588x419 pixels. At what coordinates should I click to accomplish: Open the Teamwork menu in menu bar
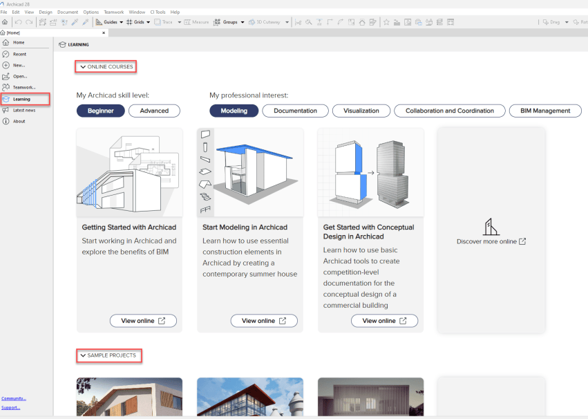113,12
